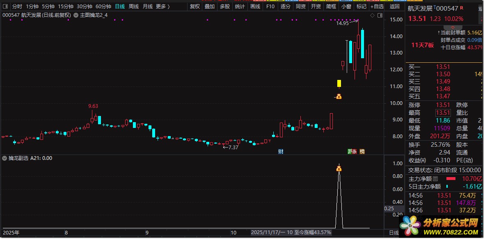The width and height of the screenshot is (485, 239).
Task: Click the 5日主力净额 cyan bar
Action: tap(447, 187)
